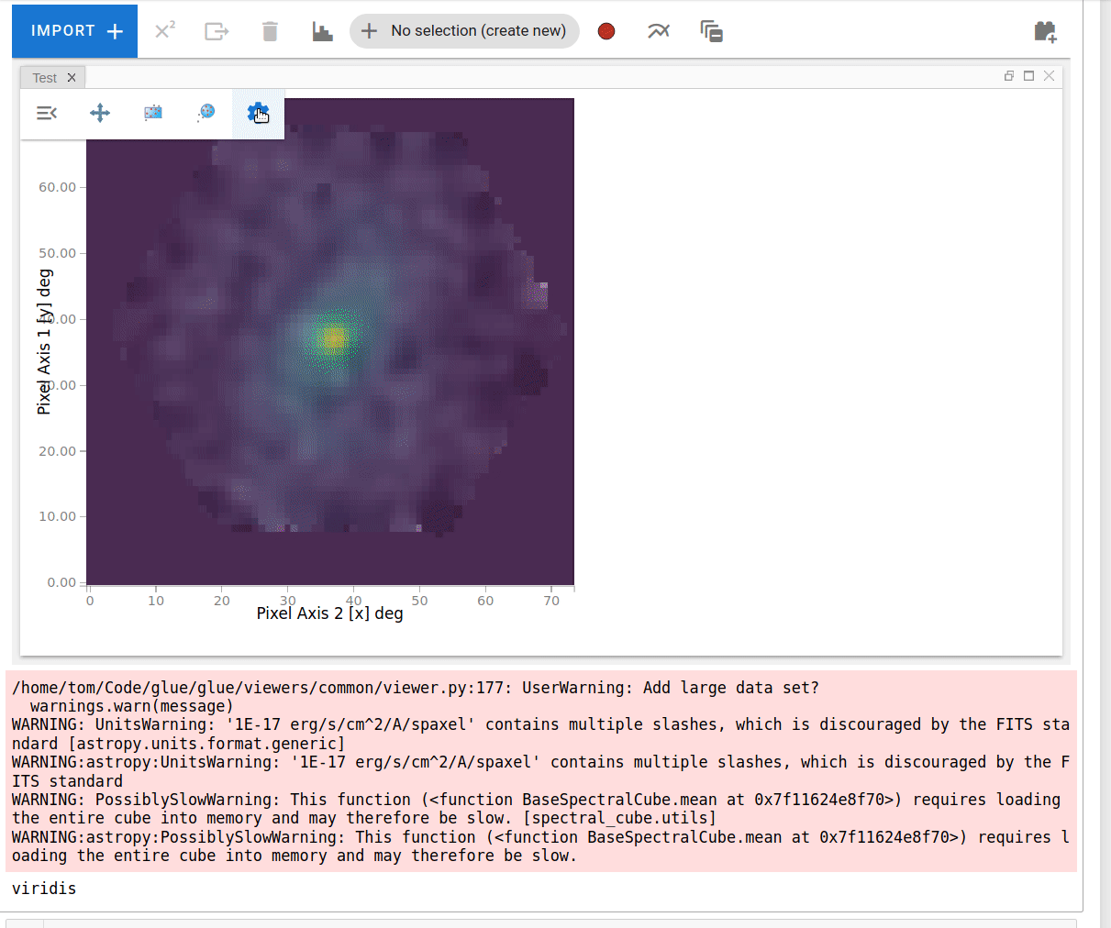
Task: Click the puzzle-piece plugin add icon
Action: tap(1045, 31)
